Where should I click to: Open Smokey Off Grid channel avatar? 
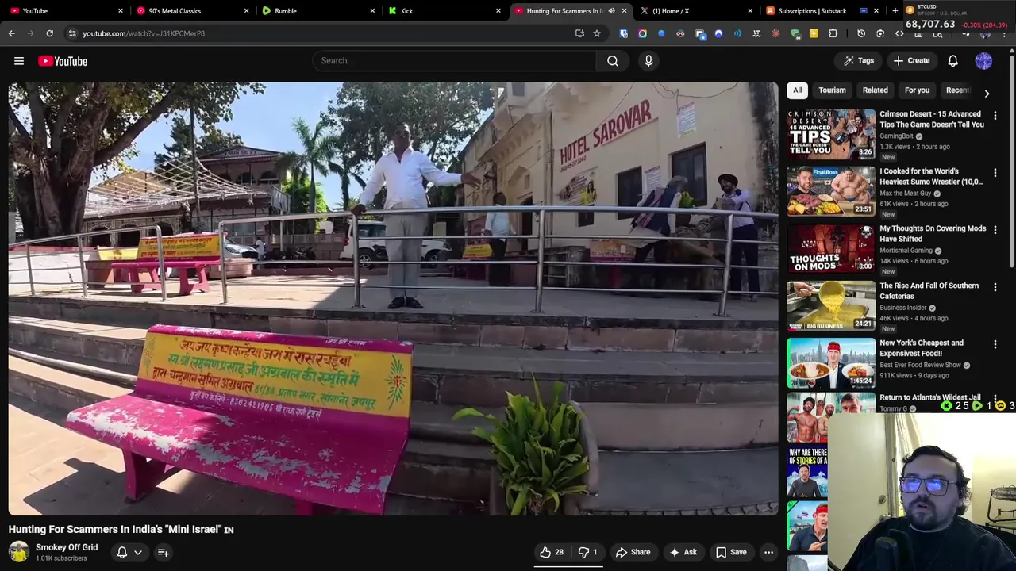(x=18, y=552)
